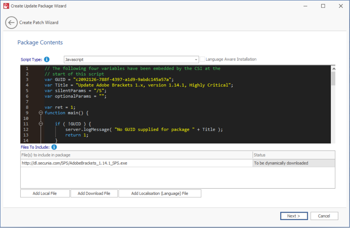
Task: Click the Add Local File button
Action: [45, 193]
